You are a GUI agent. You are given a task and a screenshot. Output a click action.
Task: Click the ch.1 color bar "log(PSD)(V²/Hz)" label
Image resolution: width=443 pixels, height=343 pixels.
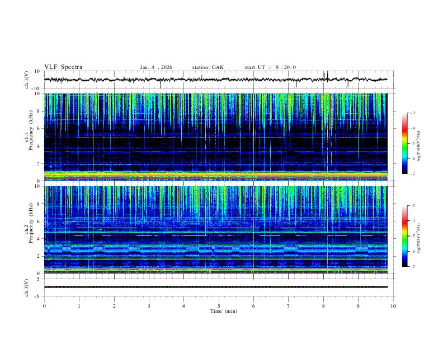(x=418, y=146)
